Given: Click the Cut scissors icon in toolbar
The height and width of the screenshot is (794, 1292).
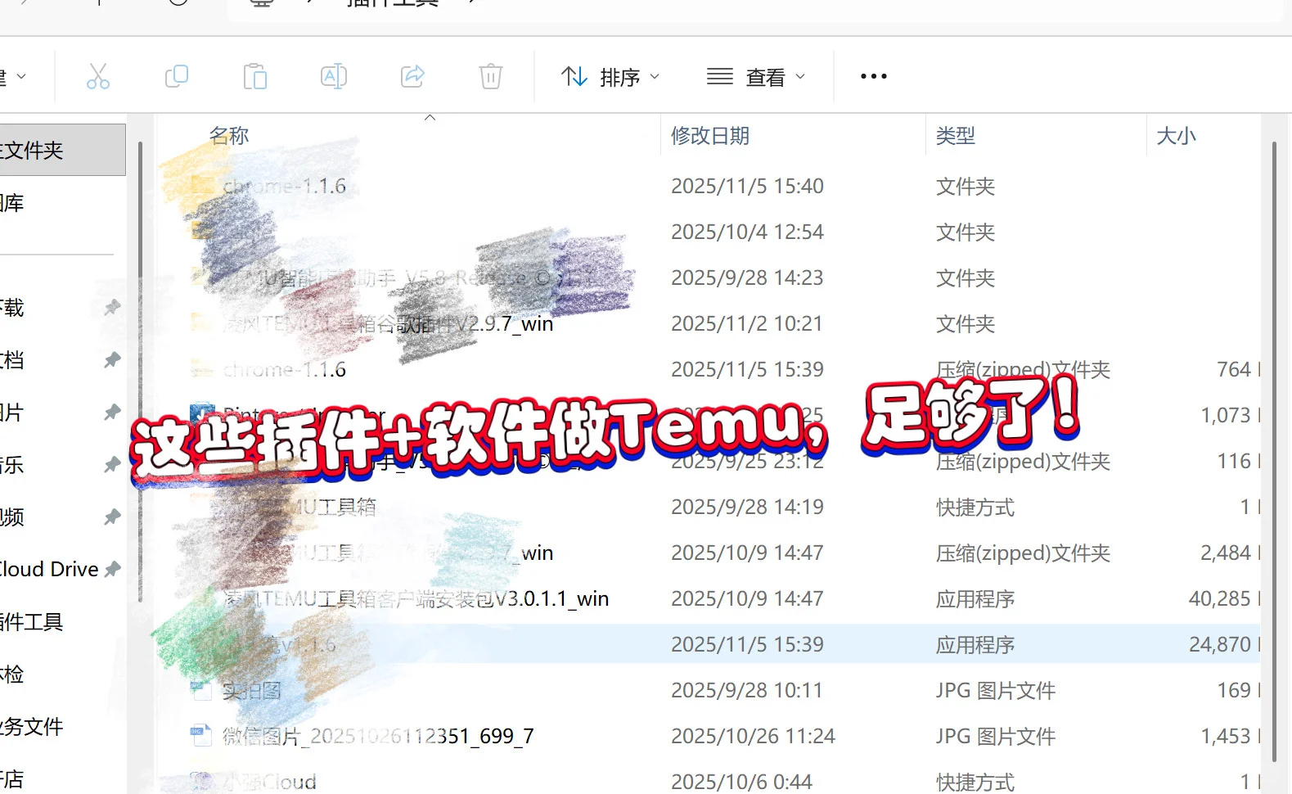Looking at the screenshot, I should pyautogui.click(x=98, y=76).
